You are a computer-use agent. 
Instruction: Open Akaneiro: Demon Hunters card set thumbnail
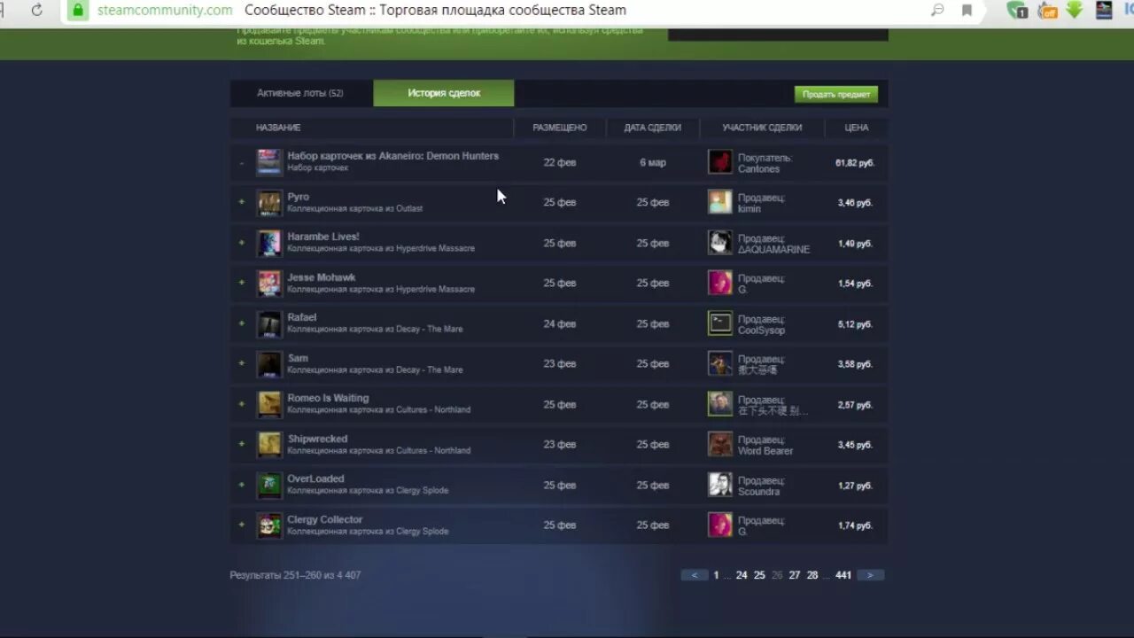[269, 162]
